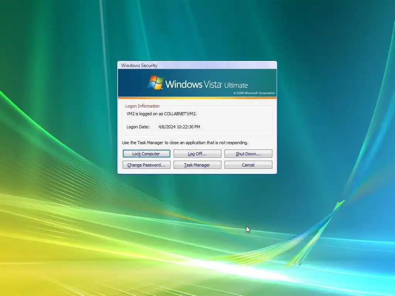The height and width of the screenshot is (296, 395).
Task: Click the 'VM2 is logged on as COLLABNET\VM2.' text
Action: tap(162, 114)
